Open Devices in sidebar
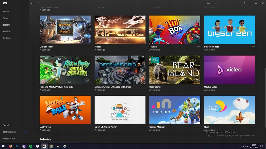The width and height of the screenshot is (266, 149). tap(7, 31)
